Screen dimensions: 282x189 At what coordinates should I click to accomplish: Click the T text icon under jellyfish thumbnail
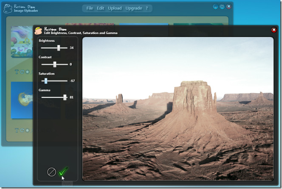[17, 130]
